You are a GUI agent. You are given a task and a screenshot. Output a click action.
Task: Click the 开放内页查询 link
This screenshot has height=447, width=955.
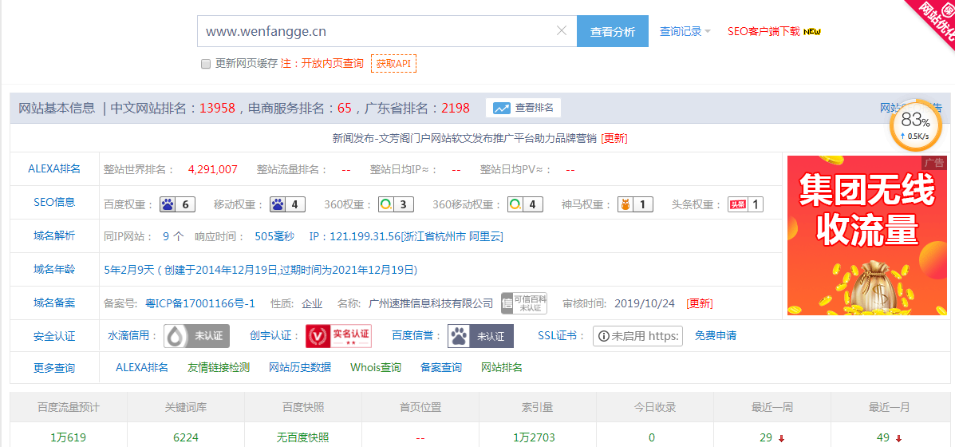332,63
